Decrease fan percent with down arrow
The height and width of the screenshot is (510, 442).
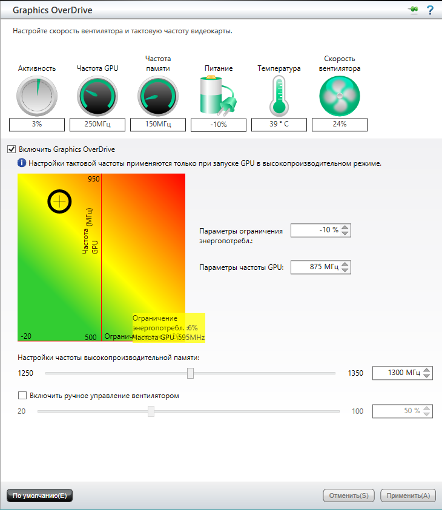click(x=427, y=414)
